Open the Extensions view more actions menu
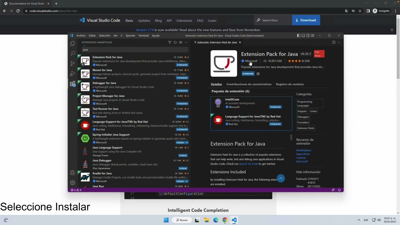The height and width of the screenshot is (225, 400). coord(186,42)
